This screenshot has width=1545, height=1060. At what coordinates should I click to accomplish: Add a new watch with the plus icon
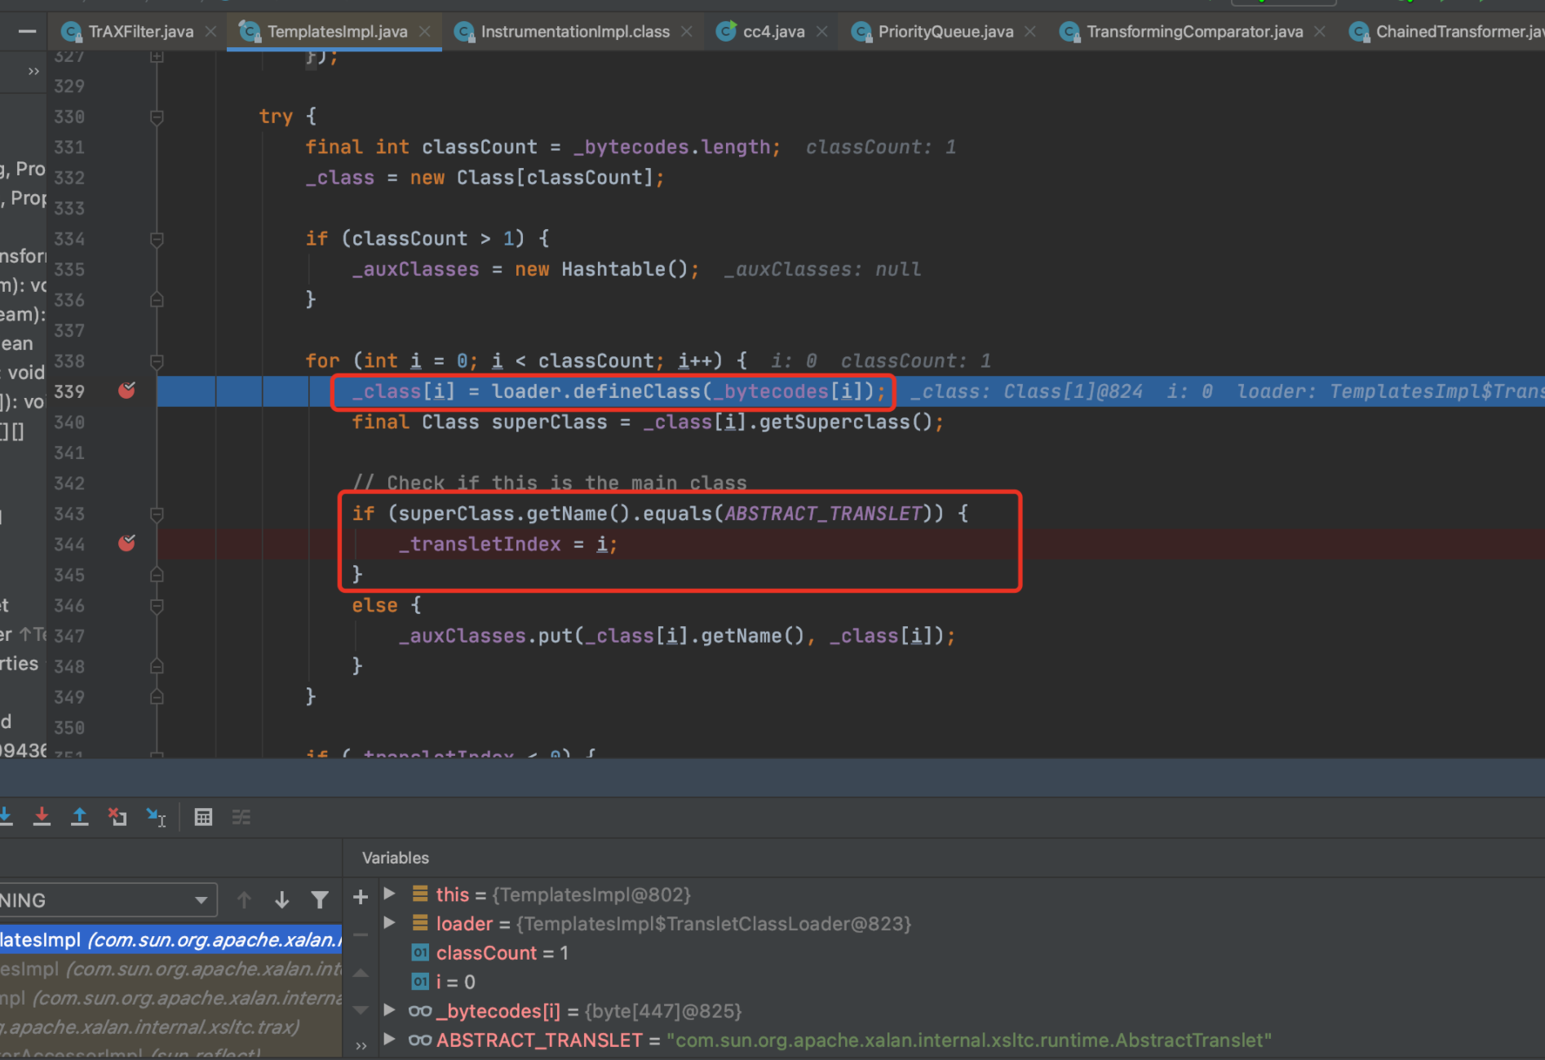[x=361, y=897]
